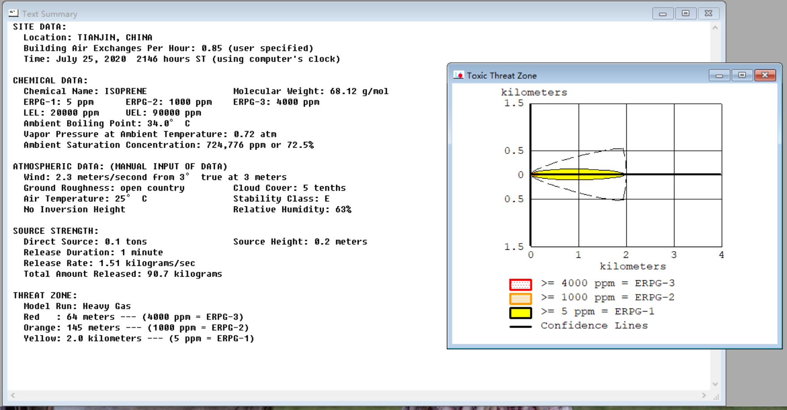
Task: Click the Model Run: Heavy Gas line
Action: point(77,306)
